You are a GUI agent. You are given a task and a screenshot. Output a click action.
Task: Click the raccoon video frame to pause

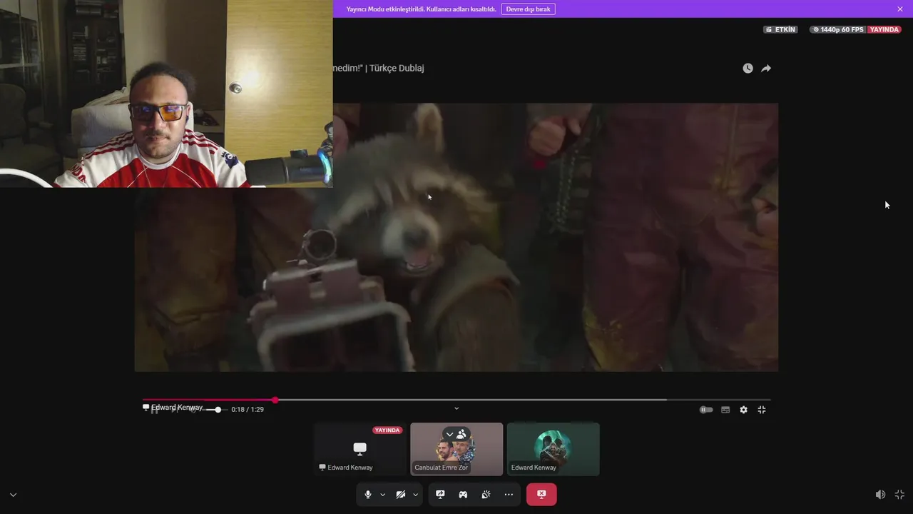click(x=456, y=237)
